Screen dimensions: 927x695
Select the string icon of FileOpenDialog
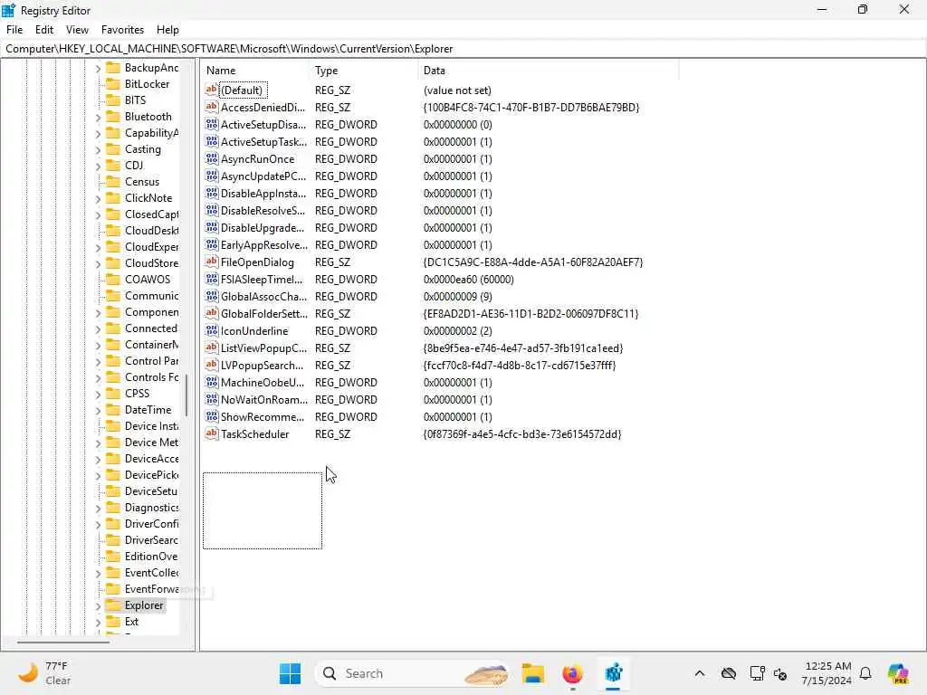(x=212, y=262)
